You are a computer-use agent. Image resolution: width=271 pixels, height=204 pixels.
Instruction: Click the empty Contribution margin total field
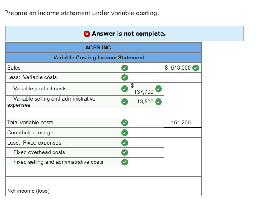click(183, 133)
